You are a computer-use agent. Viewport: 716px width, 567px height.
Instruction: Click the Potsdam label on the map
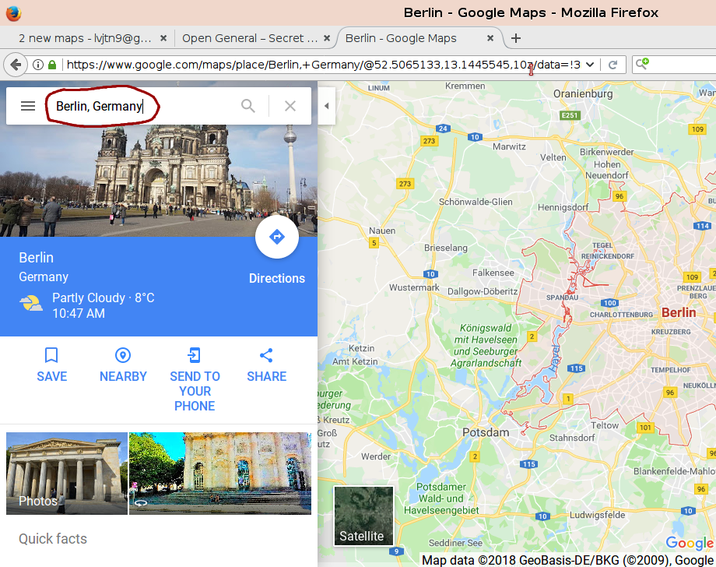(486, 432)
